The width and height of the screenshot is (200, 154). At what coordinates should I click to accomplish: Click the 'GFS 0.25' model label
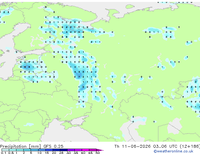(x=53, y=146)
